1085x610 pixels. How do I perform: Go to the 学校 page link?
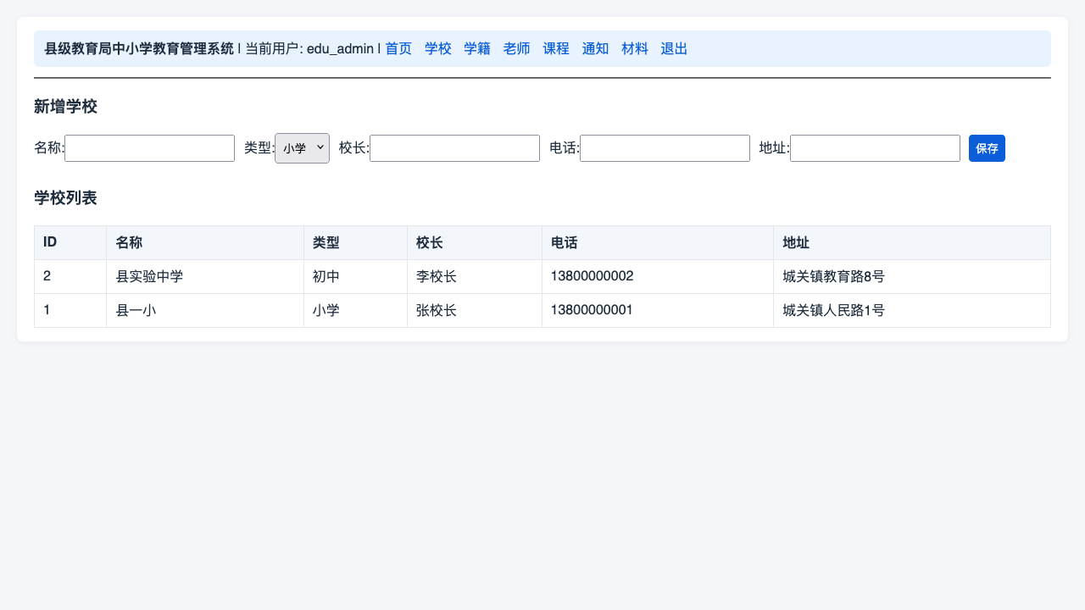point(438,49)
